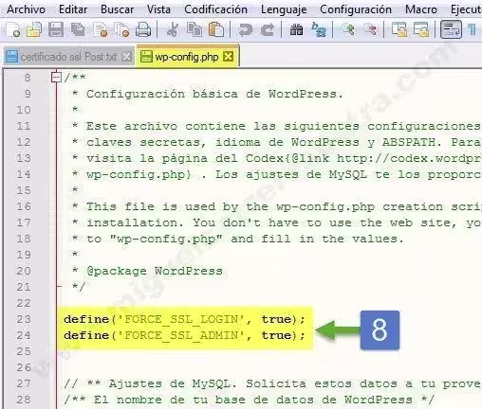Print the document with printer icon

[143, 30]
